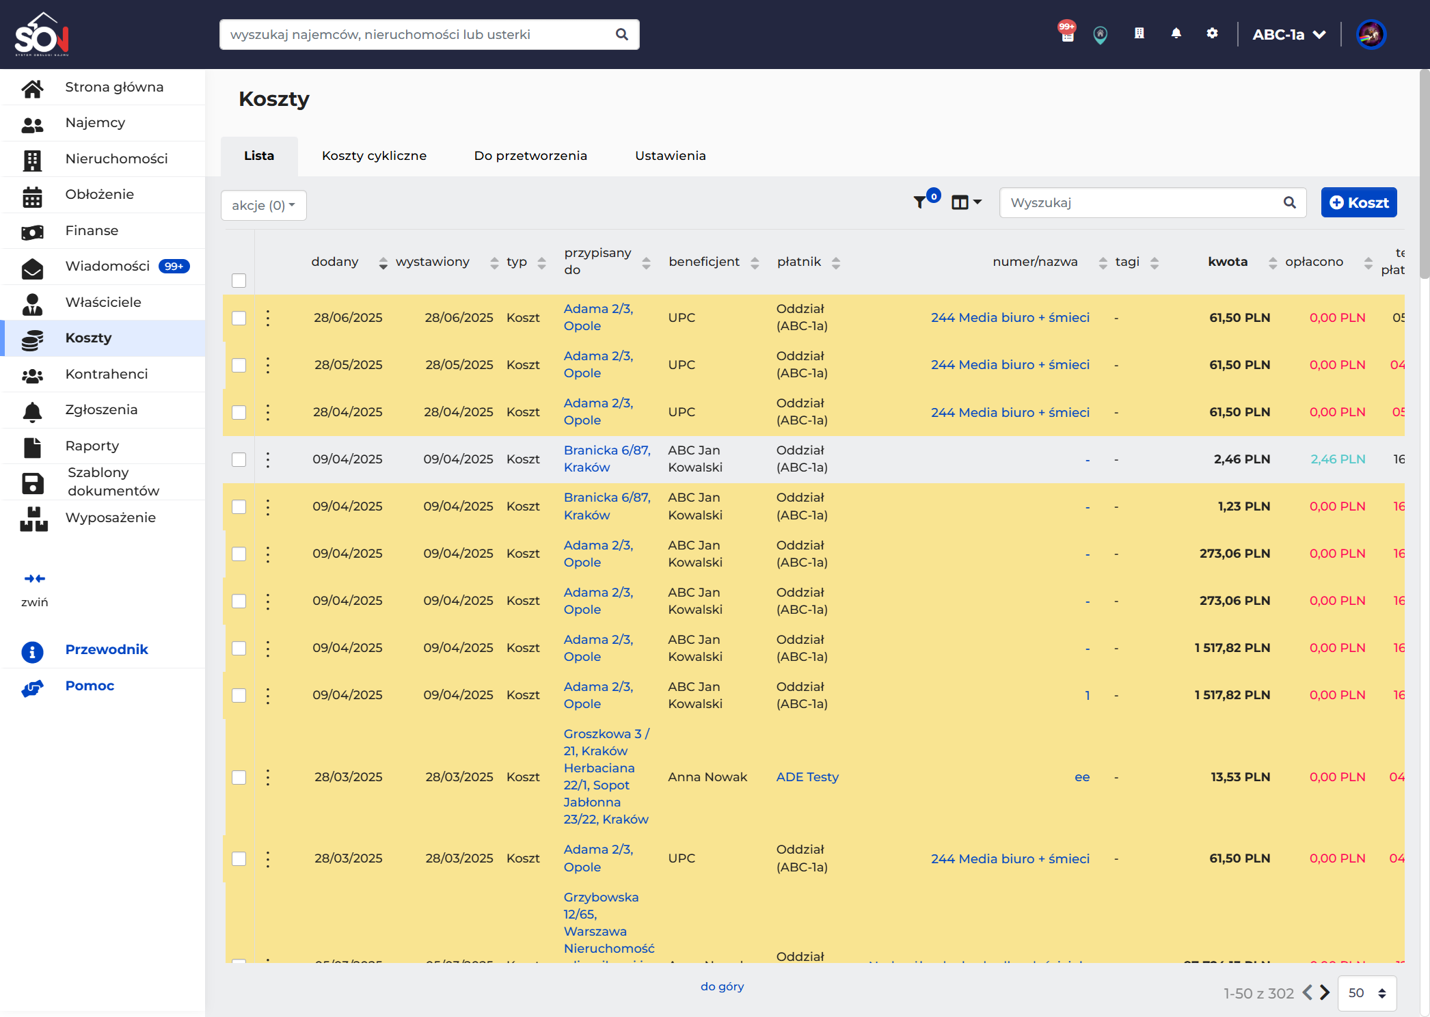Open Branicka 6/87, Kraków in 2,46 PLN row
This screenshot has height=1017, width=1430.
pyautogui.click(x=607, y=459)
